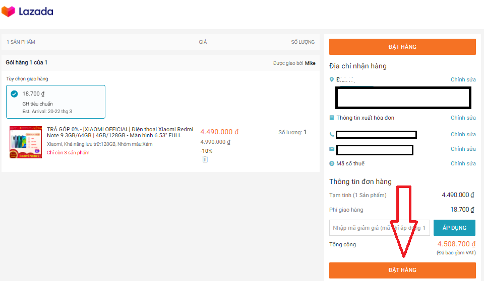This screenshot has width=484, height=281.
Task: Click the total 4.508.700 ₫ amount
Action: [x=456, y=244]
